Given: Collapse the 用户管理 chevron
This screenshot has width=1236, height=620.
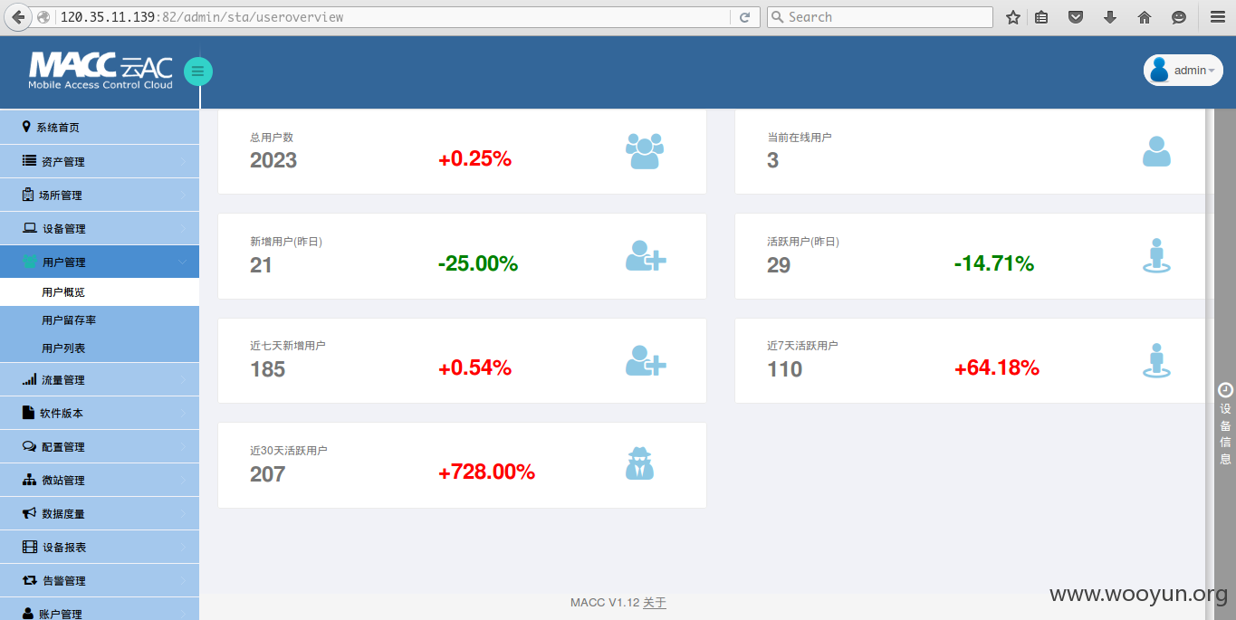Looking at the screenshot, I should pos(184,262).
